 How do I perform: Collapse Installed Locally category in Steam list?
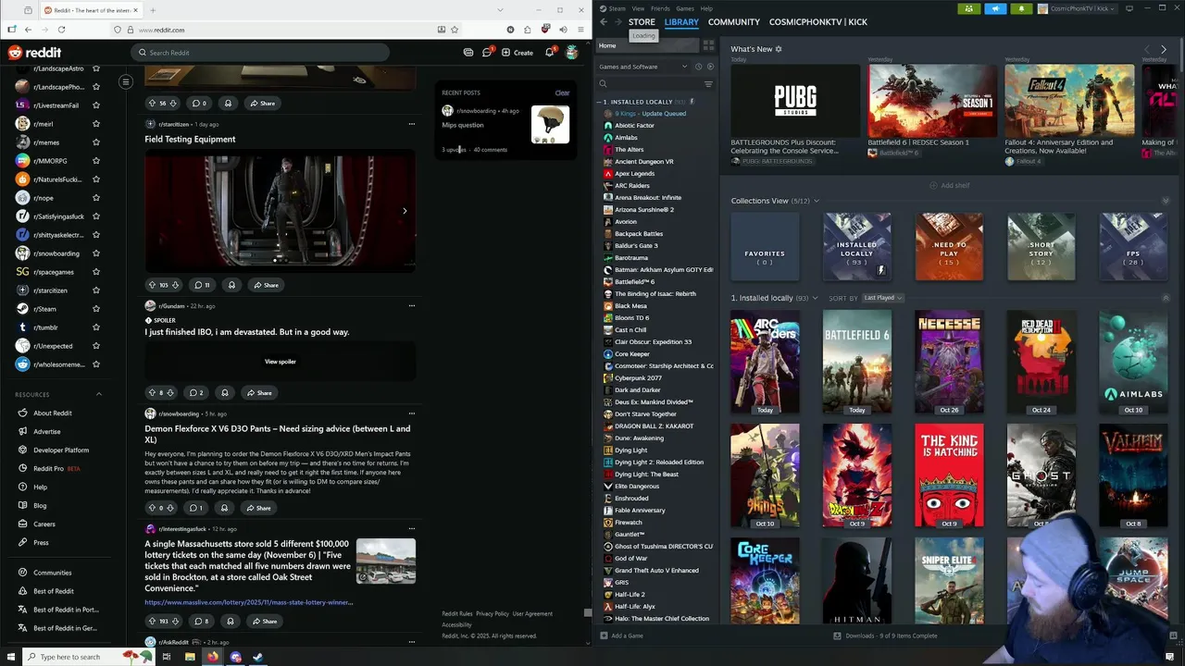pyautogui.click(x=601, y=102)
